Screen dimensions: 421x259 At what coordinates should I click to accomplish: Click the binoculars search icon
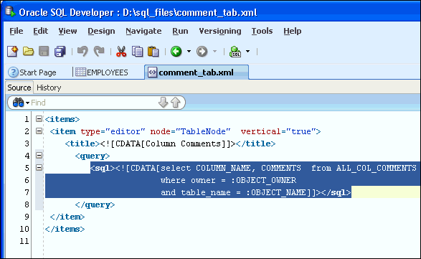click(x=18, y=103)
